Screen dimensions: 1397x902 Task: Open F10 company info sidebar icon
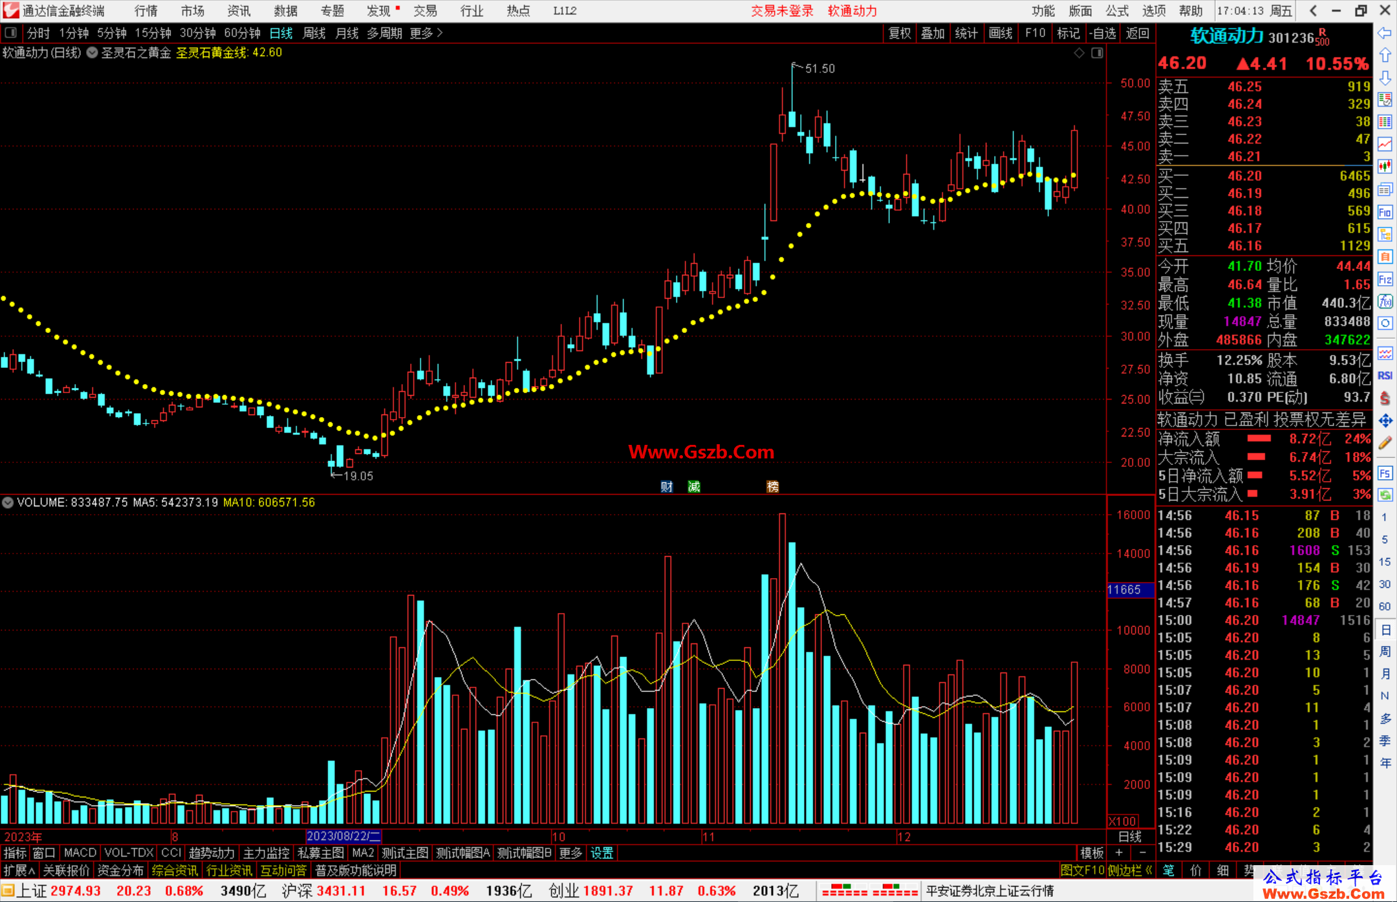tap(1385, 212)
